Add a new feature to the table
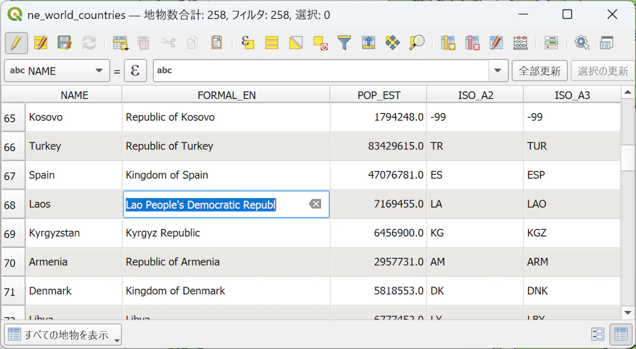This screenshot has height=349, width=636. (120, 42)
